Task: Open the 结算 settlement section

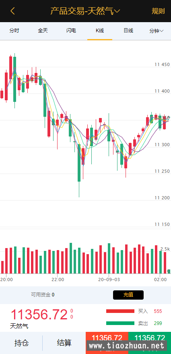Action: [64, 343]
